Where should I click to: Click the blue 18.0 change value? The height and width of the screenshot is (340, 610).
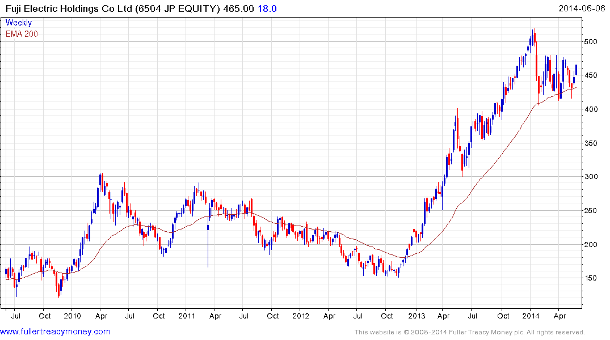pos(269,8)
